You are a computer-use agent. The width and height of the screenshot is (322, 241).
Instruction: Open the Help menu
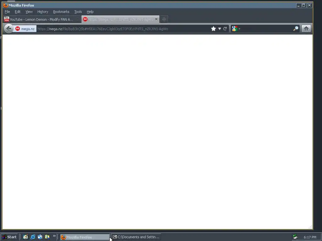click(x=90, y=12)
